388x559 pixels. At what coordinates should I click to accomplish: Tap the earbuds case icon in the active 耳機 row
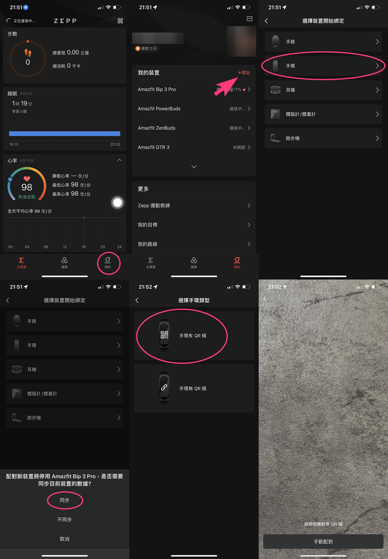tap(275, 90)
